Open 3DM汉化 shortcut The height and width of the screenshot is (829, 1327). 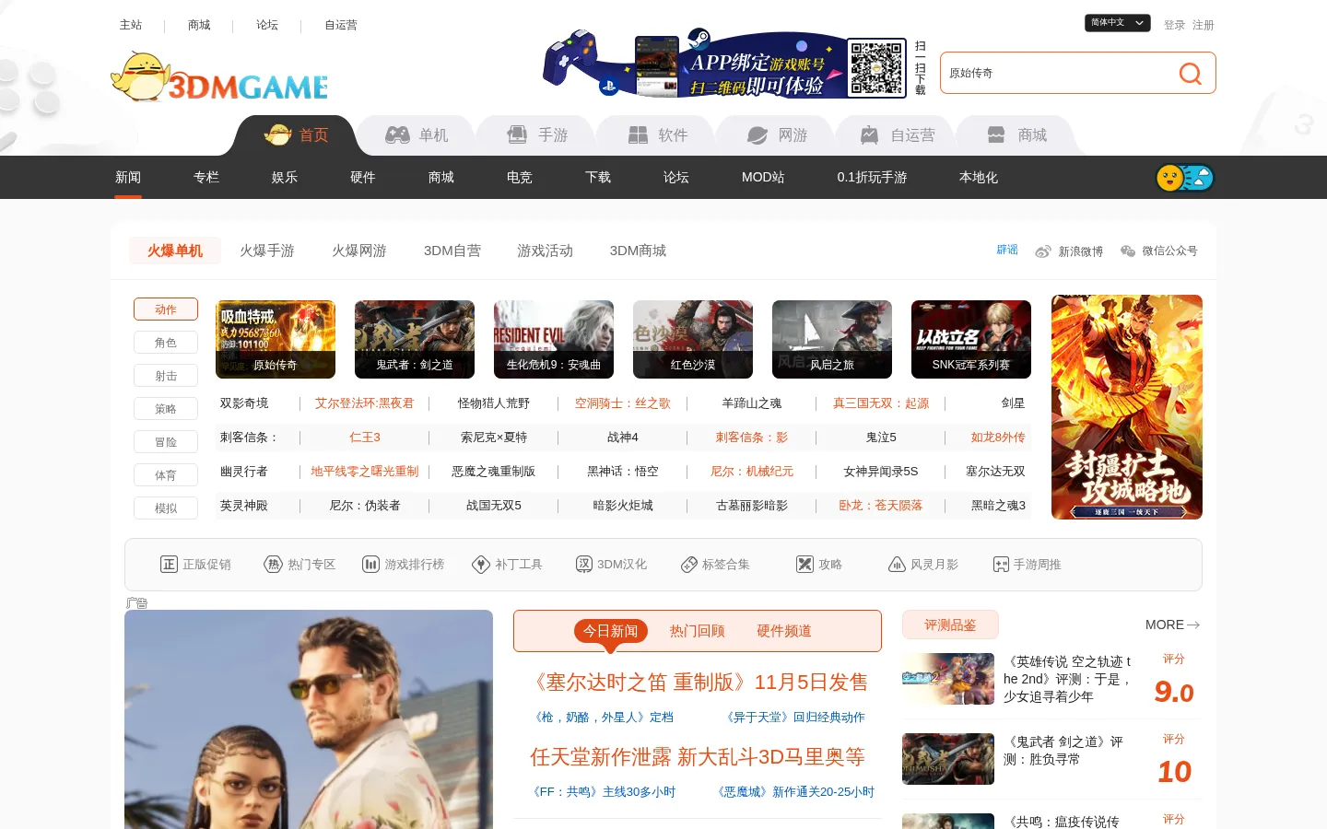(611, 565)
